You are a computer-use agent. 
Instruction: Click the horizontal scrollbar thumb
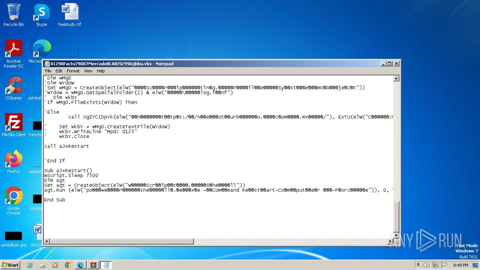pos(122,241)
